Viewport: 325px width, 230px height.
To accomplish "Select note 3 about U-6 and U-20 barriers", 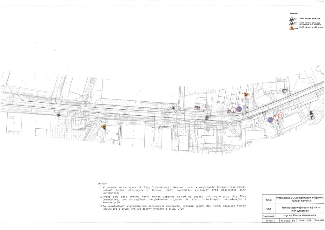I will [173, 208].
